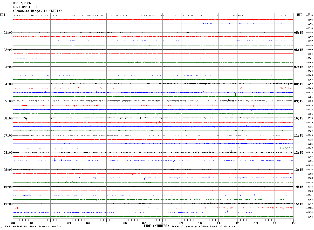This screenshot has height=230, width=314.
Task: Click the "11:15" UTC time label
Action: click(299, 136)
